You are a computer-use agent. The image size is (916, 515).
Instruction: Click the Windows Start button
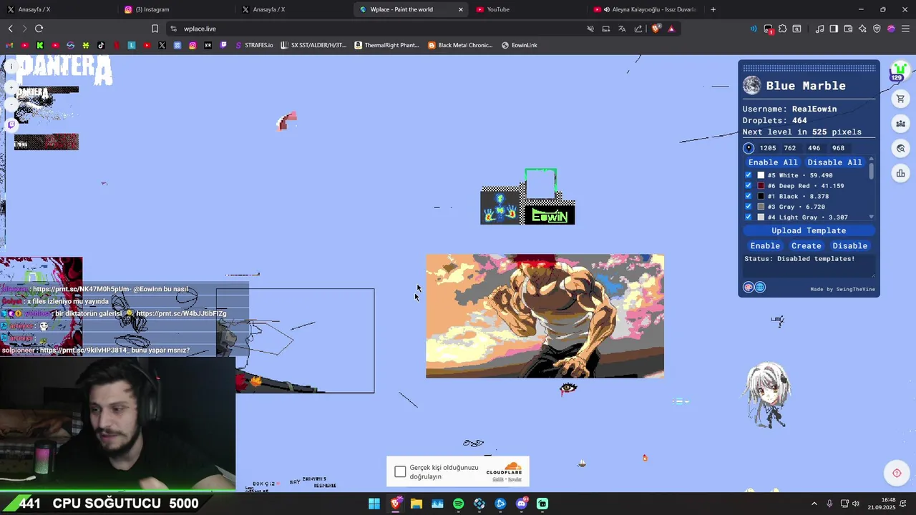coord(374,504)
